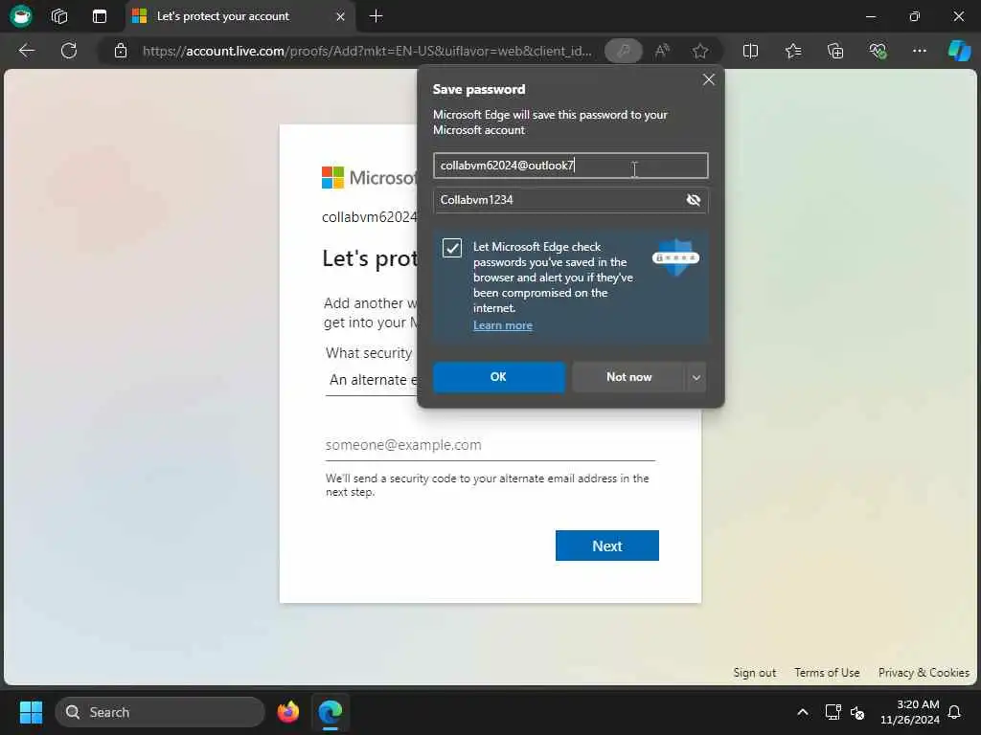Click the someone@example.com email field
The image size is (981, 735).
490,445
